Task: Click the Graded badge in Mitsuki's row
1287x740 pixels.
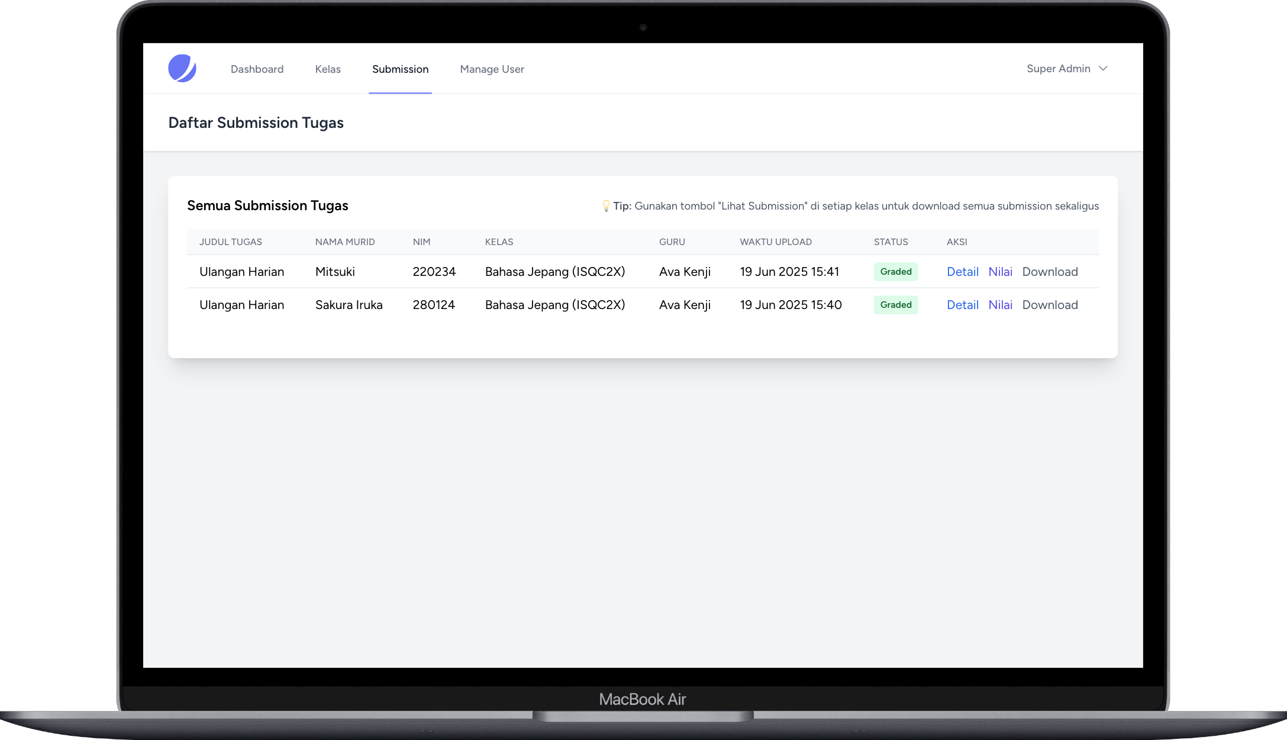Action: (895, 272)
